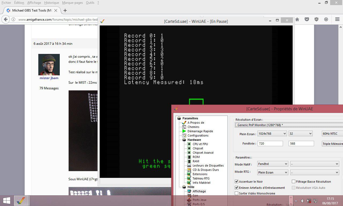Open Tableau RTG settings
343x206 pixels.
click(201, 178)
